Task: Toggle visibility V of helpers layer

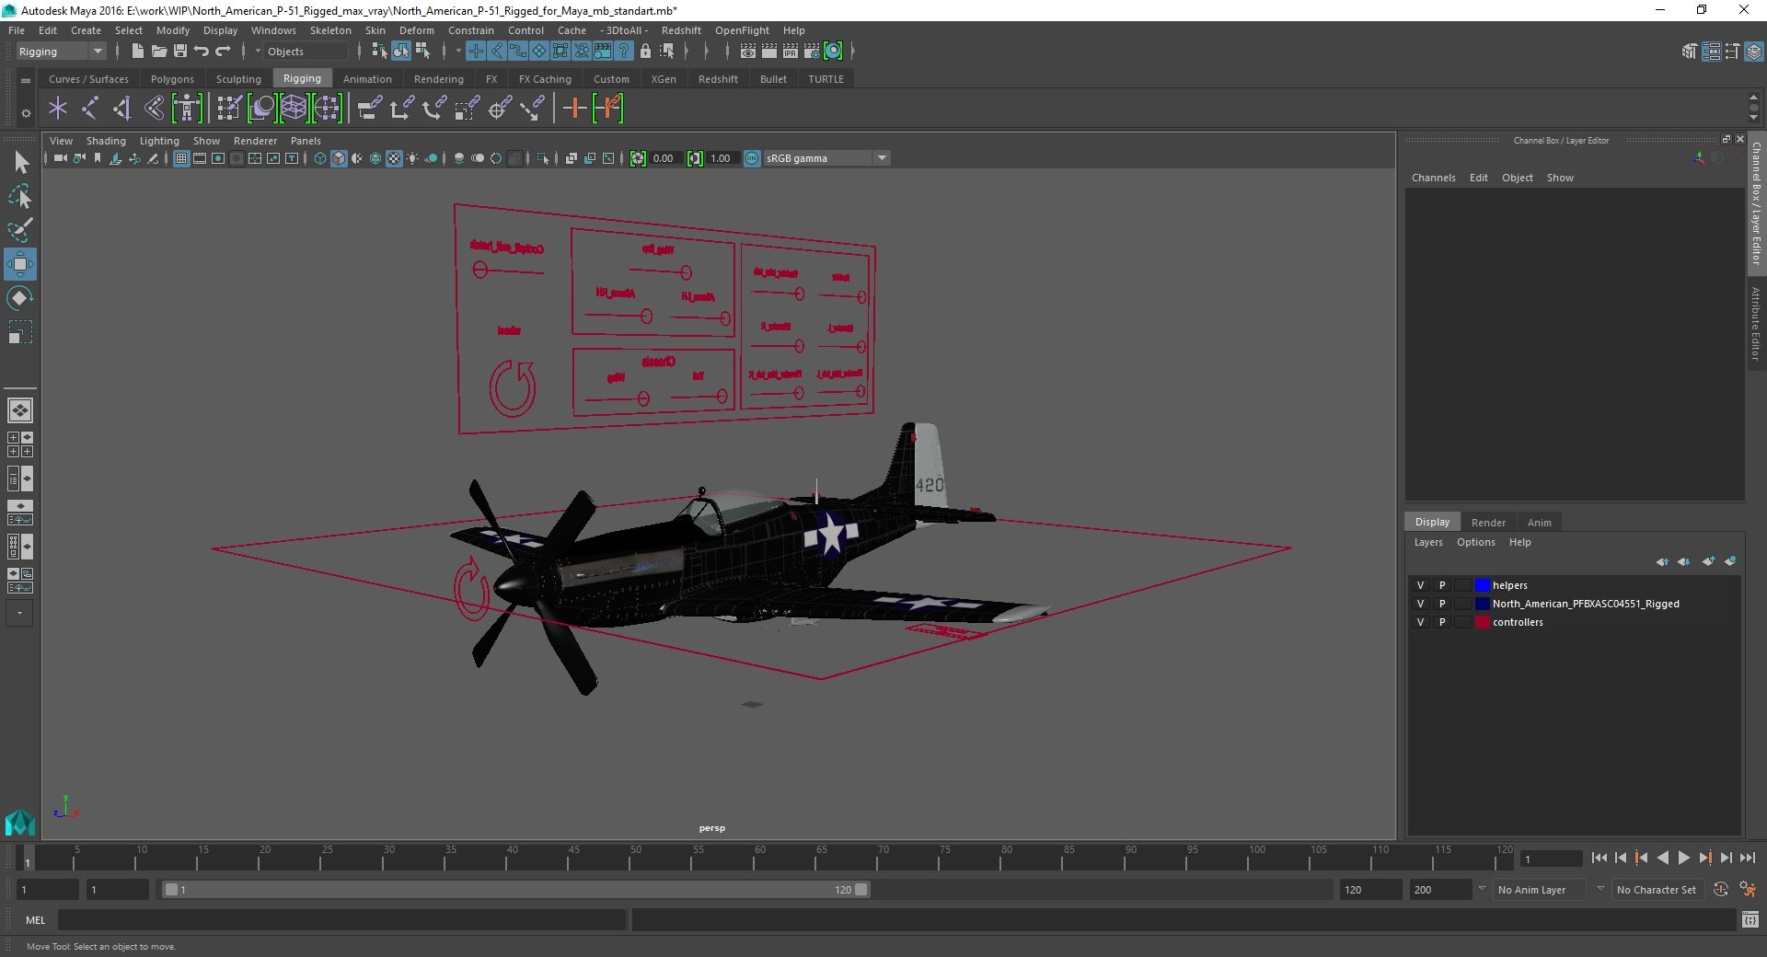Action: point(1420,585)
